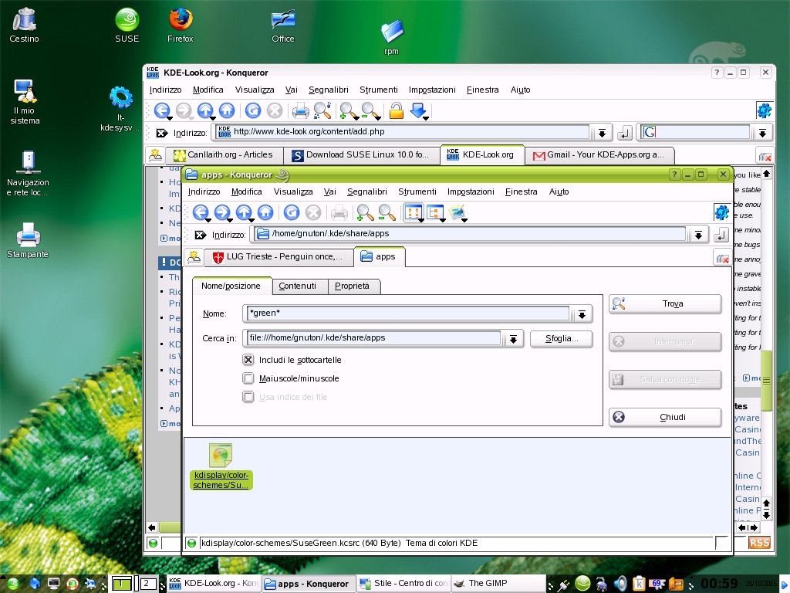
Task: Click Zoom in magnifier in KDE-Look Konqueror toolbar
Action: pyautogui.click(x=348, y=110)
